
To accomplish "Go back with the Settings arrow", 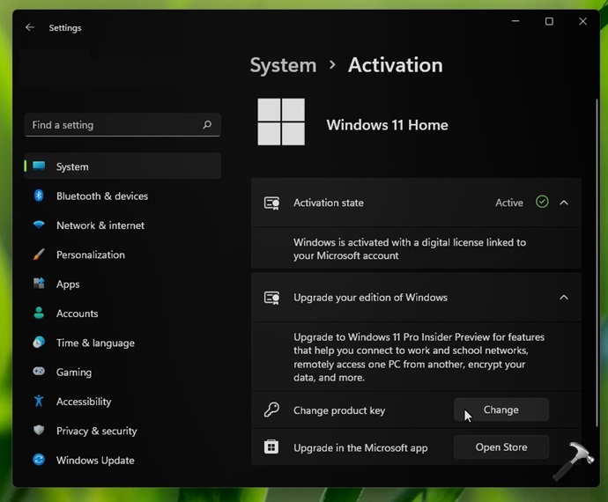I will tap(30, 27).
